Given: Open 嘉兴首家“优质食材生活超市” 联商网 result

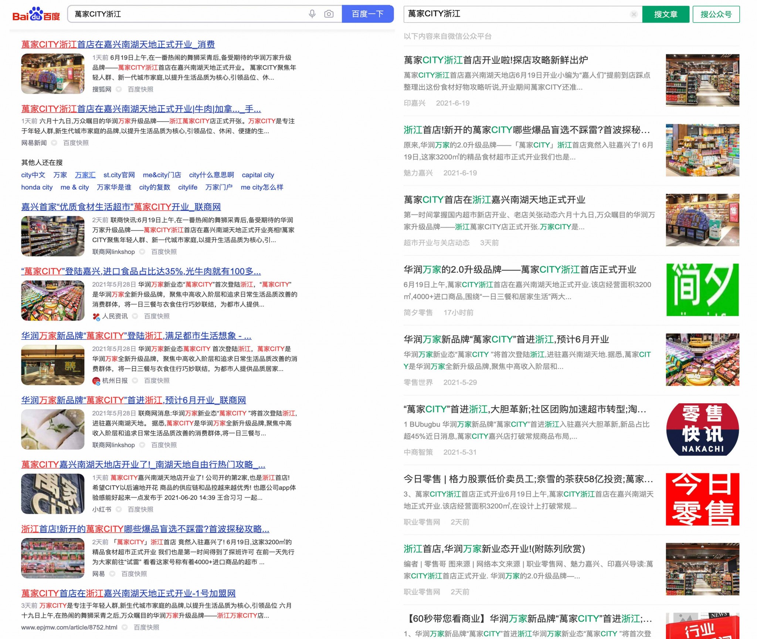Looking at the screenshot, I should coord(121,207).
